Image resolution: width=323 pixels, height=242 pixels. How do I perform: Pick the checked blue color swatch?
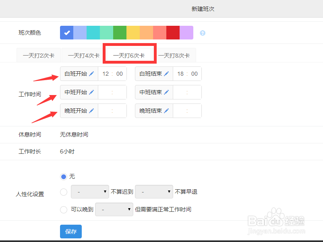[67, 33]
